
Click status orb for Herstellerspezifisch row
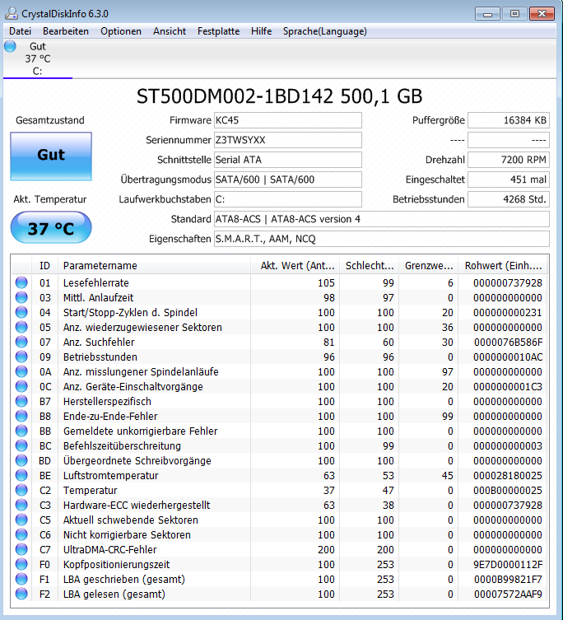21,401
